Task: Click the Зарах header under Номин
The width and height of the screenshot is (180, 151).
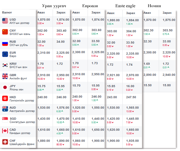Action: (167, 13)
